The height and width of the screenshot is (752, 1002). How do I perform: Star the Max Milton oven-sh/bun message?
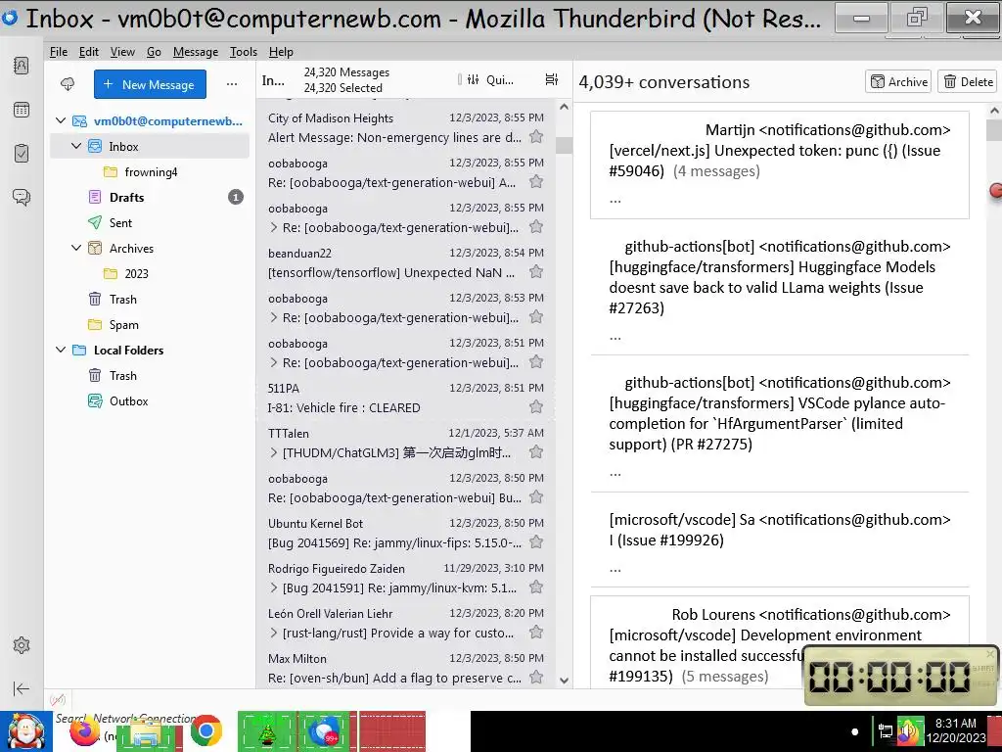click(x=536, y=678)
